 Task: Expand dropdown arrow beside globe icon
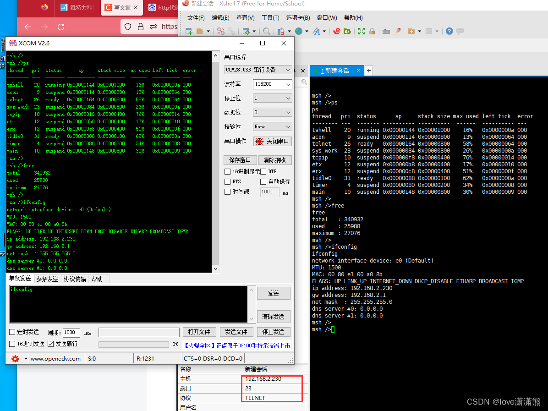click(x=307, y=32)
